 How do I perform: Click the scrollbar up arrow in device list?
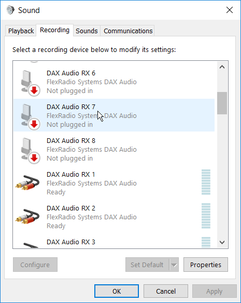pos(222,67)
